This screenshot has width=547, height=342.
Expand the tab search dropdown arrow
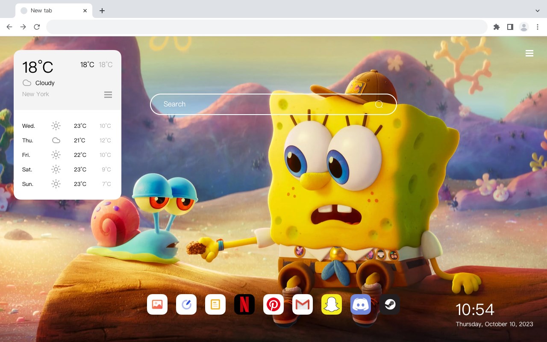(538, 11)
